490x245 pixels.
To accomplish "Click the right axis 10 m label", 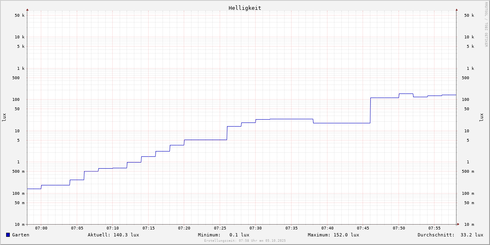I will 469,225.
